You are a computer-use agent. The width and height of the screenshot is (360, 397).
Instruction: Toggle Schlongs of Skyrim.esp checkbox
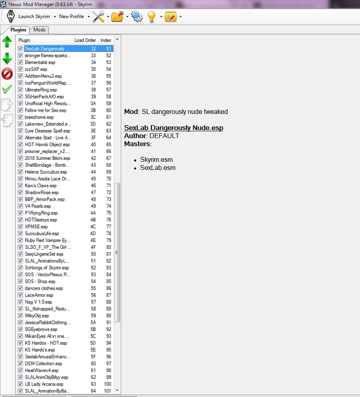click(20, 267)
